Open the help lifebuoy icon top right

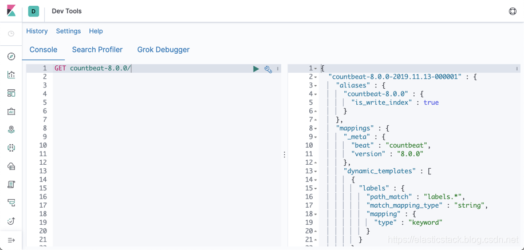click(x=513, y=11)
